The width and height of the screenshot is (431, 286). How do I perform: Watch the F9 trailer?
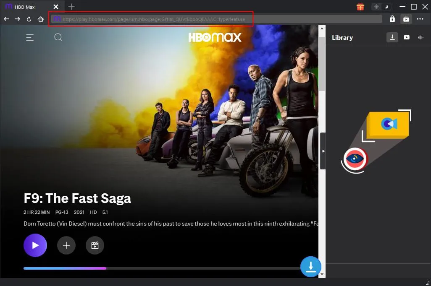(95, 245)
